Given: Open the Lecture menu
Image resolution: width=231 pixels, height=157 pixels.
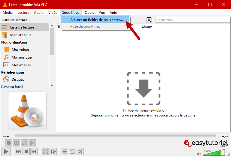Looking at the screenshot, I should [23, 13].
